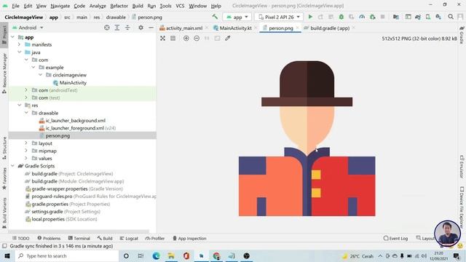Hide the Project panel with minus icon

pos(151,28)
